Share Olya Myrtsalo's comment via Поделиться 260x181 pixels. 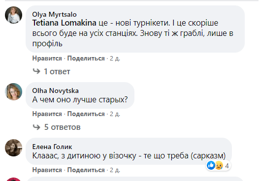pyautogui.click(x=86, y=59)
